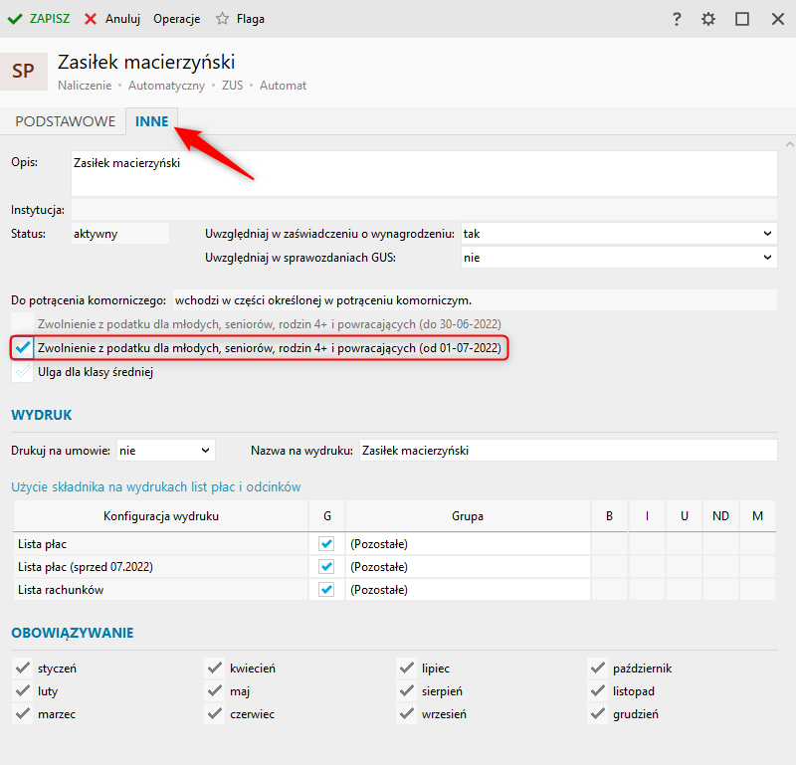Click the Grupa column header
This screenshot has width=796, height=765.
tap(468, 516)
